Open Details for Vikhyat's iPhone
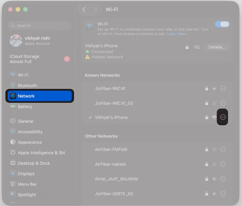The height and width of the screenshot is (206, 242). [x=217, y=47]
